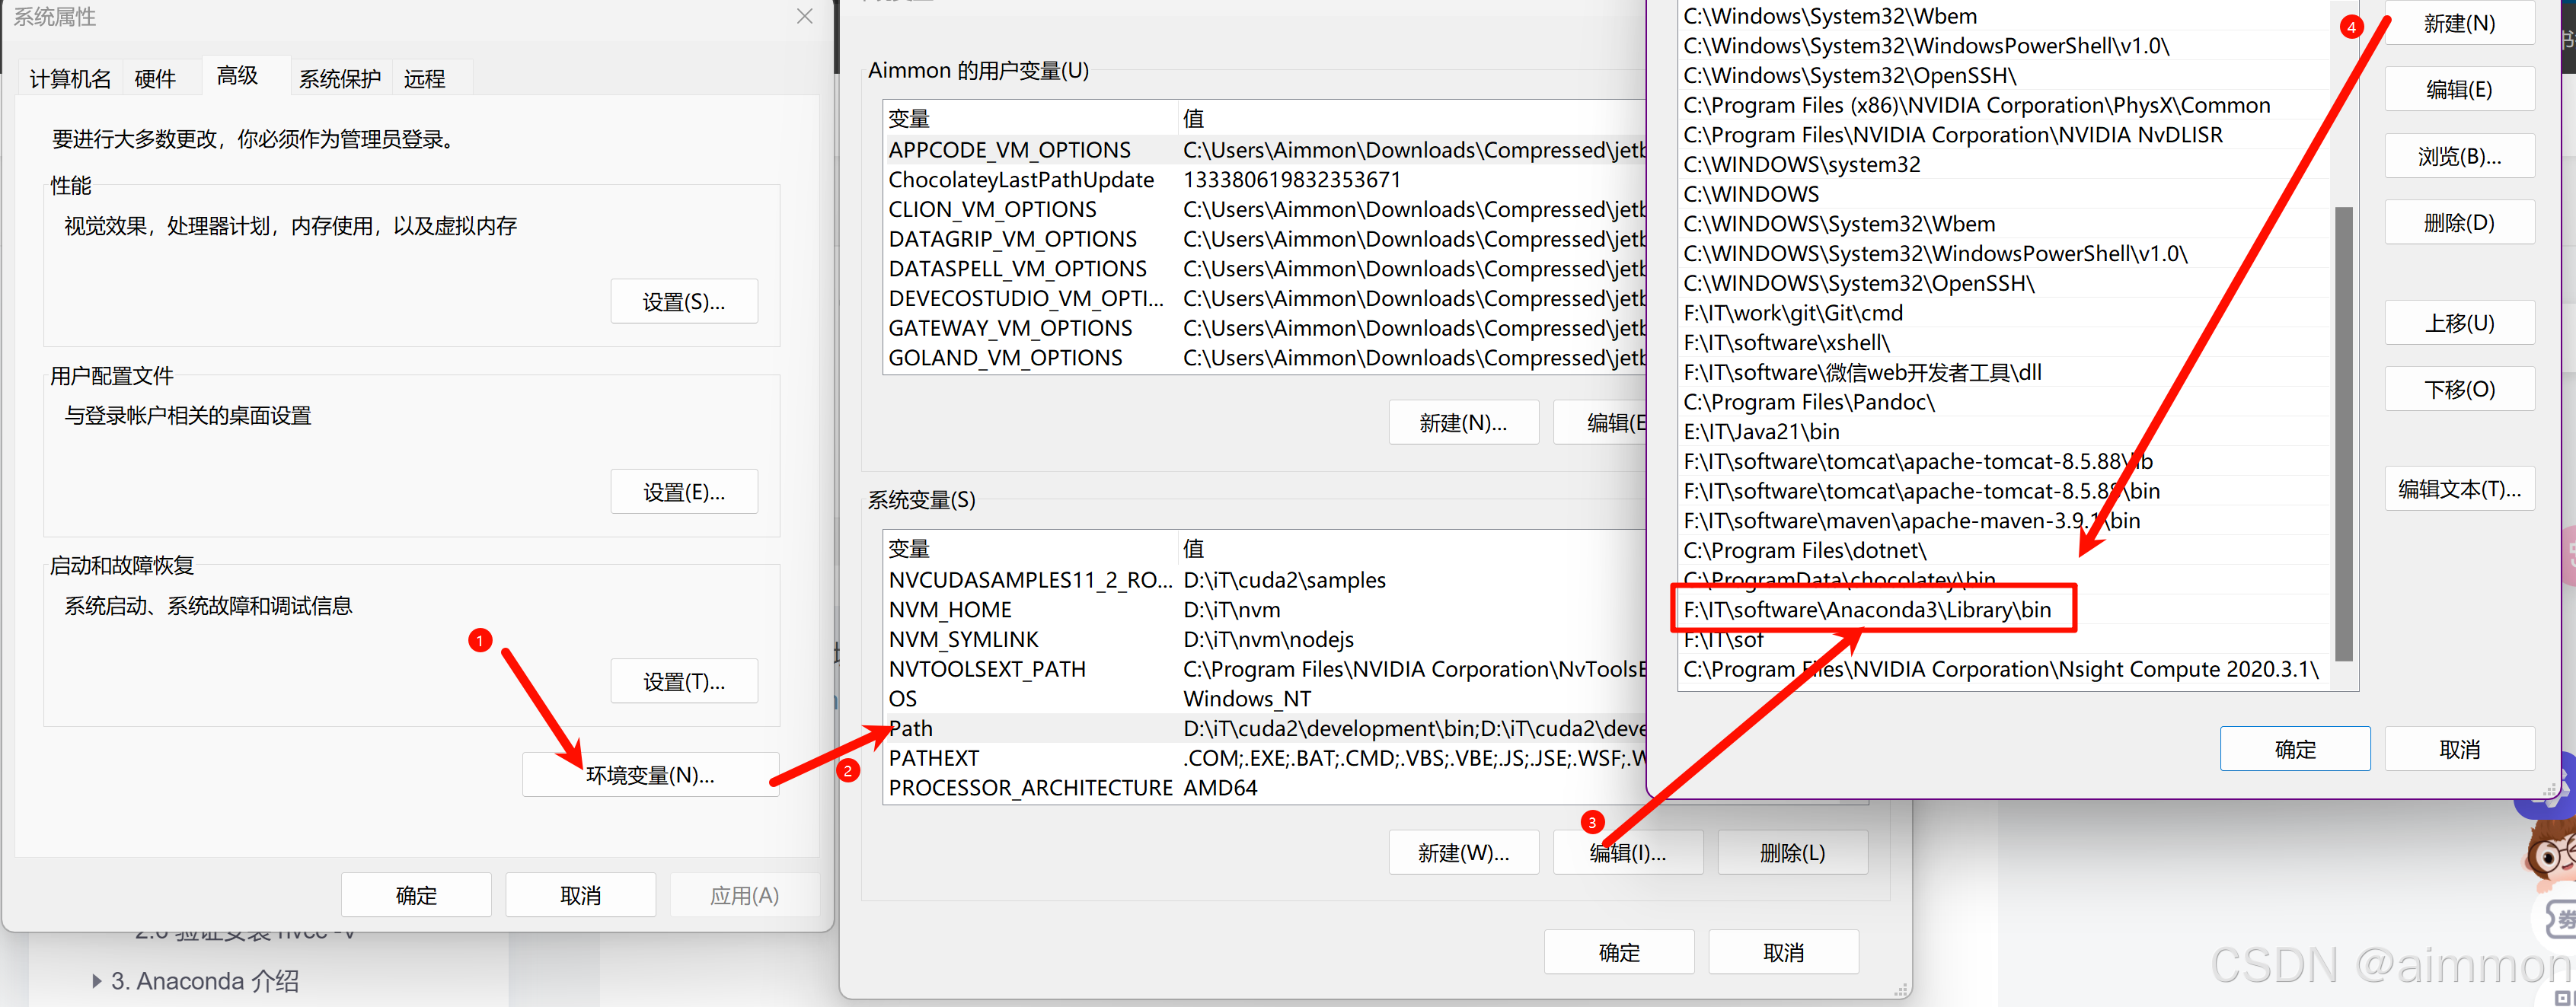Image resolution: width=2576 pixels, height=1007 pixels.
Task: Select the OS system variable row
Action: (x=1265, y=699)
